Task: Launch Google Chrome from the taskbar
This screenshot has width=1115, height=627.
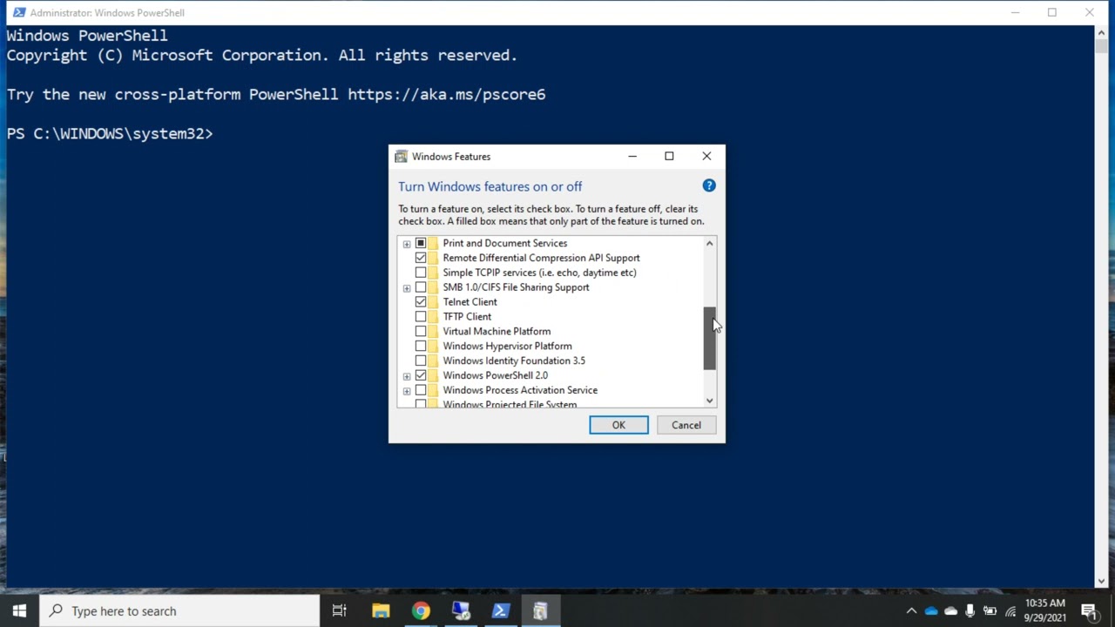Action: point(421,610)
